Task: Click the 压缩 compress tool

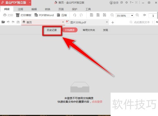Action: [62, 15]
